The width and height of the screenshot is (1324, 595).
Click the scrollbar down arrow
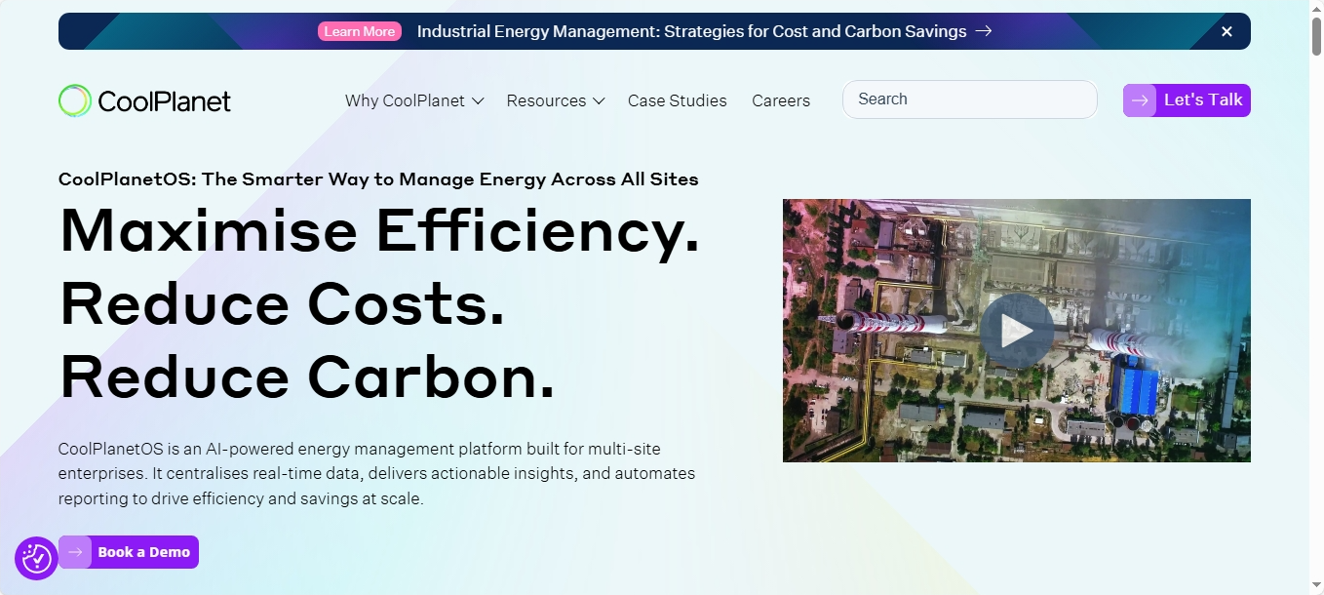coord(1316,585)
